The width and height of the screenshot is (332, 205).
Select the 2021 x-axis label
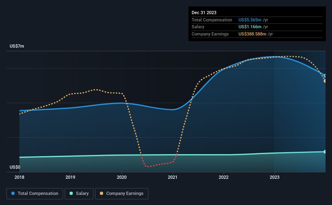tap(173, 177)
